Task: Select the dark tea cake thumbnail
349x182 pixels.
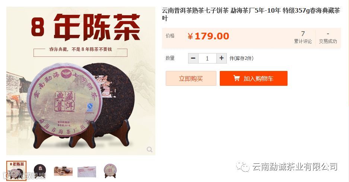Action: 40,170
